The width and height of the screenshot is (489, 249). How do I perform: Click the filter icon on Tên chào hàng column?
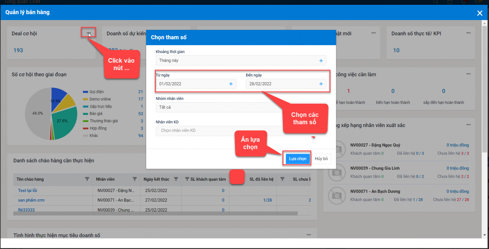point(88,179)
